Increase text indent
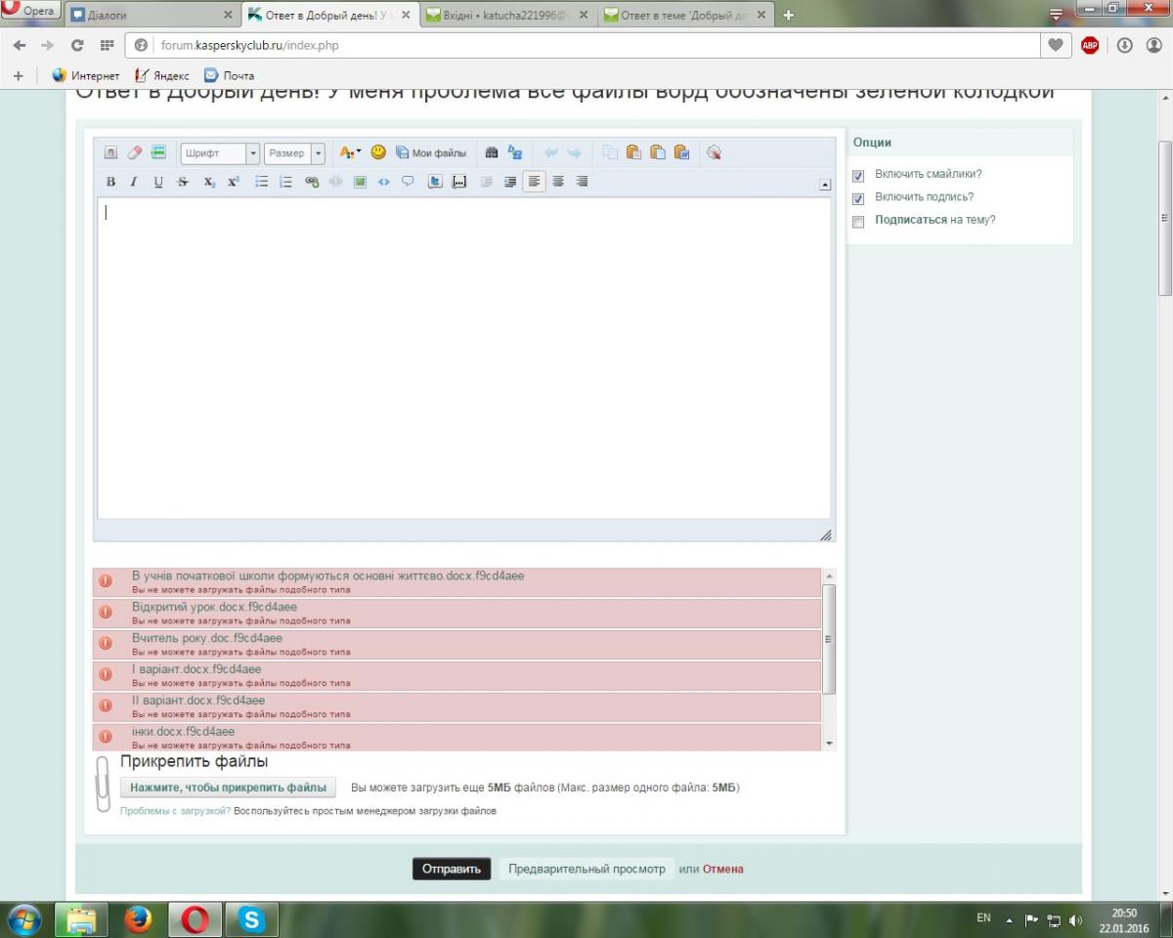The height and width of the screenshot is (938, 1173). (509, 182)
